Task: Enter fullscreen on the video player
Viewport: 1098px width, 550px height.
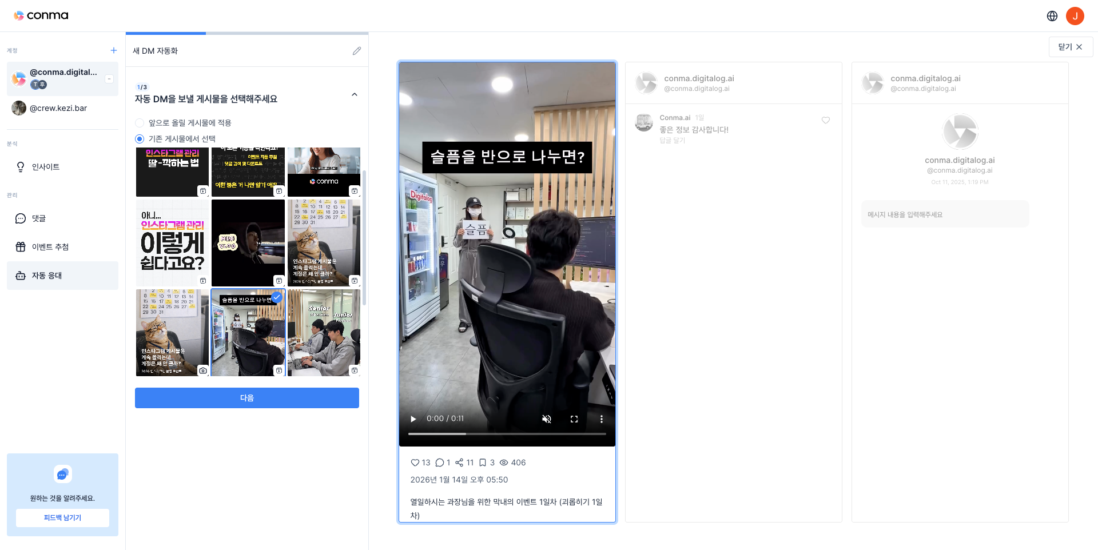Action: click(574, 419)
